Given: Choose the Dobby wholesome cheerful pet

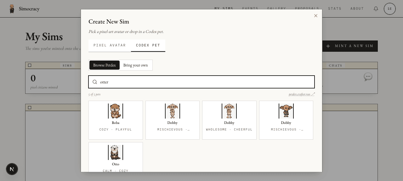Looking at the screenshot, I should coord(229,120).
